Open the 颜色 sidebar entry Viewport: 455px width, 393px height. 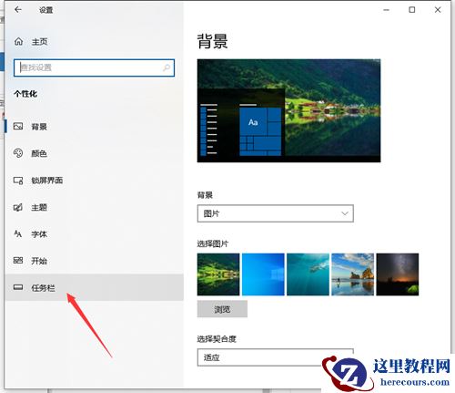pos(94,153)
